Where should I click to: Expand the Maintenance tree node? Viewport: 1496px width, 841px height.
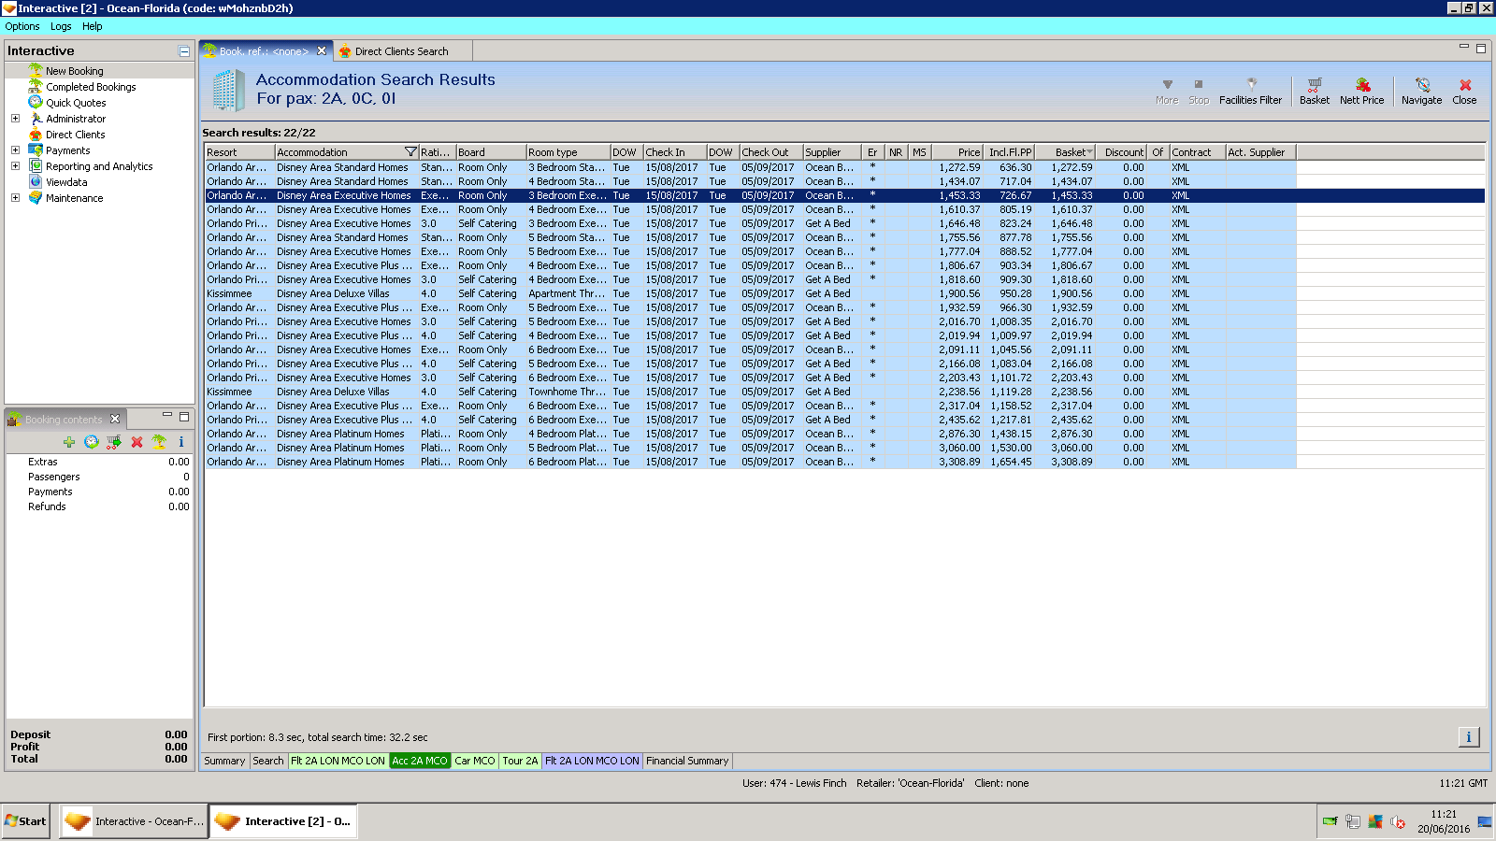[15, 198]
